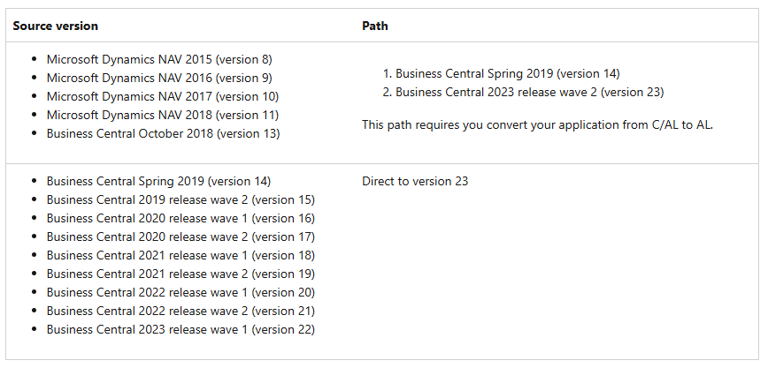
Task: Select Business Central 2023 release wave 1
Action: tap(180, 329)
